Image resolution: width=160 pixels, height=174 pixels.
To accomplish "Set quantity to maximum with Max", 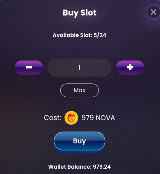I will coord(79,90).
